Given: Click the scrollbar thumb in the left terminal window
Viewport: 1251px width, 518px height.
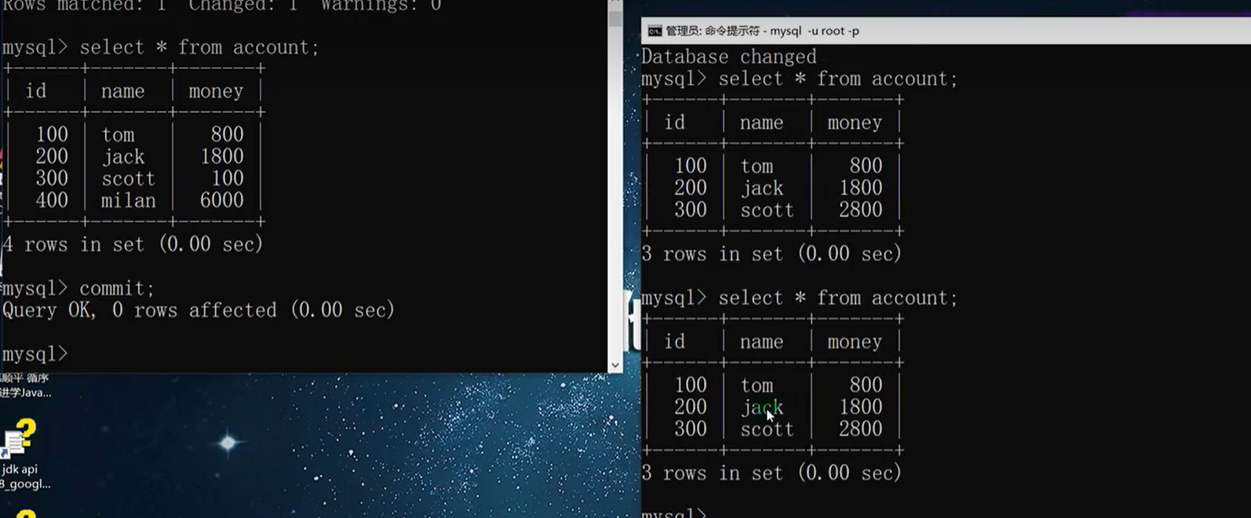Looking at the screenshot, I should point(615,17).
